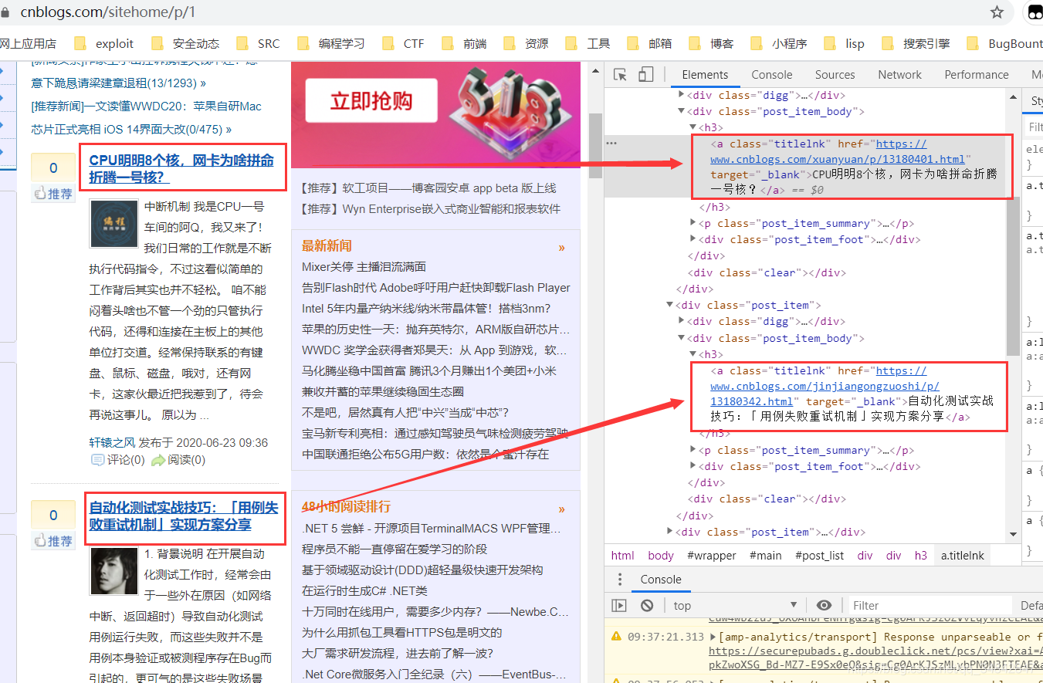This screenshot has height=683, width=1043.
Task: Open article 自动化测试实战技巧 in the page
Action: click(x=183, y=516)
